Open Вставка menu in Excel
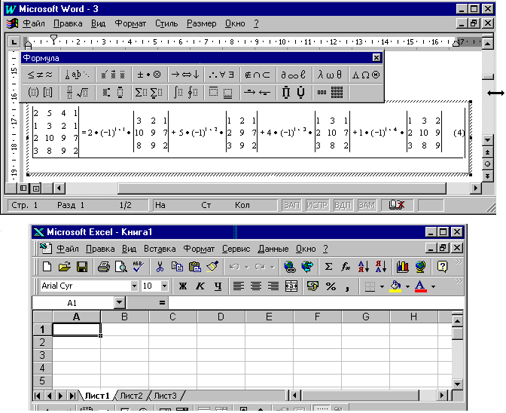Screen dimensions: 506x413 tap(160, 249)
